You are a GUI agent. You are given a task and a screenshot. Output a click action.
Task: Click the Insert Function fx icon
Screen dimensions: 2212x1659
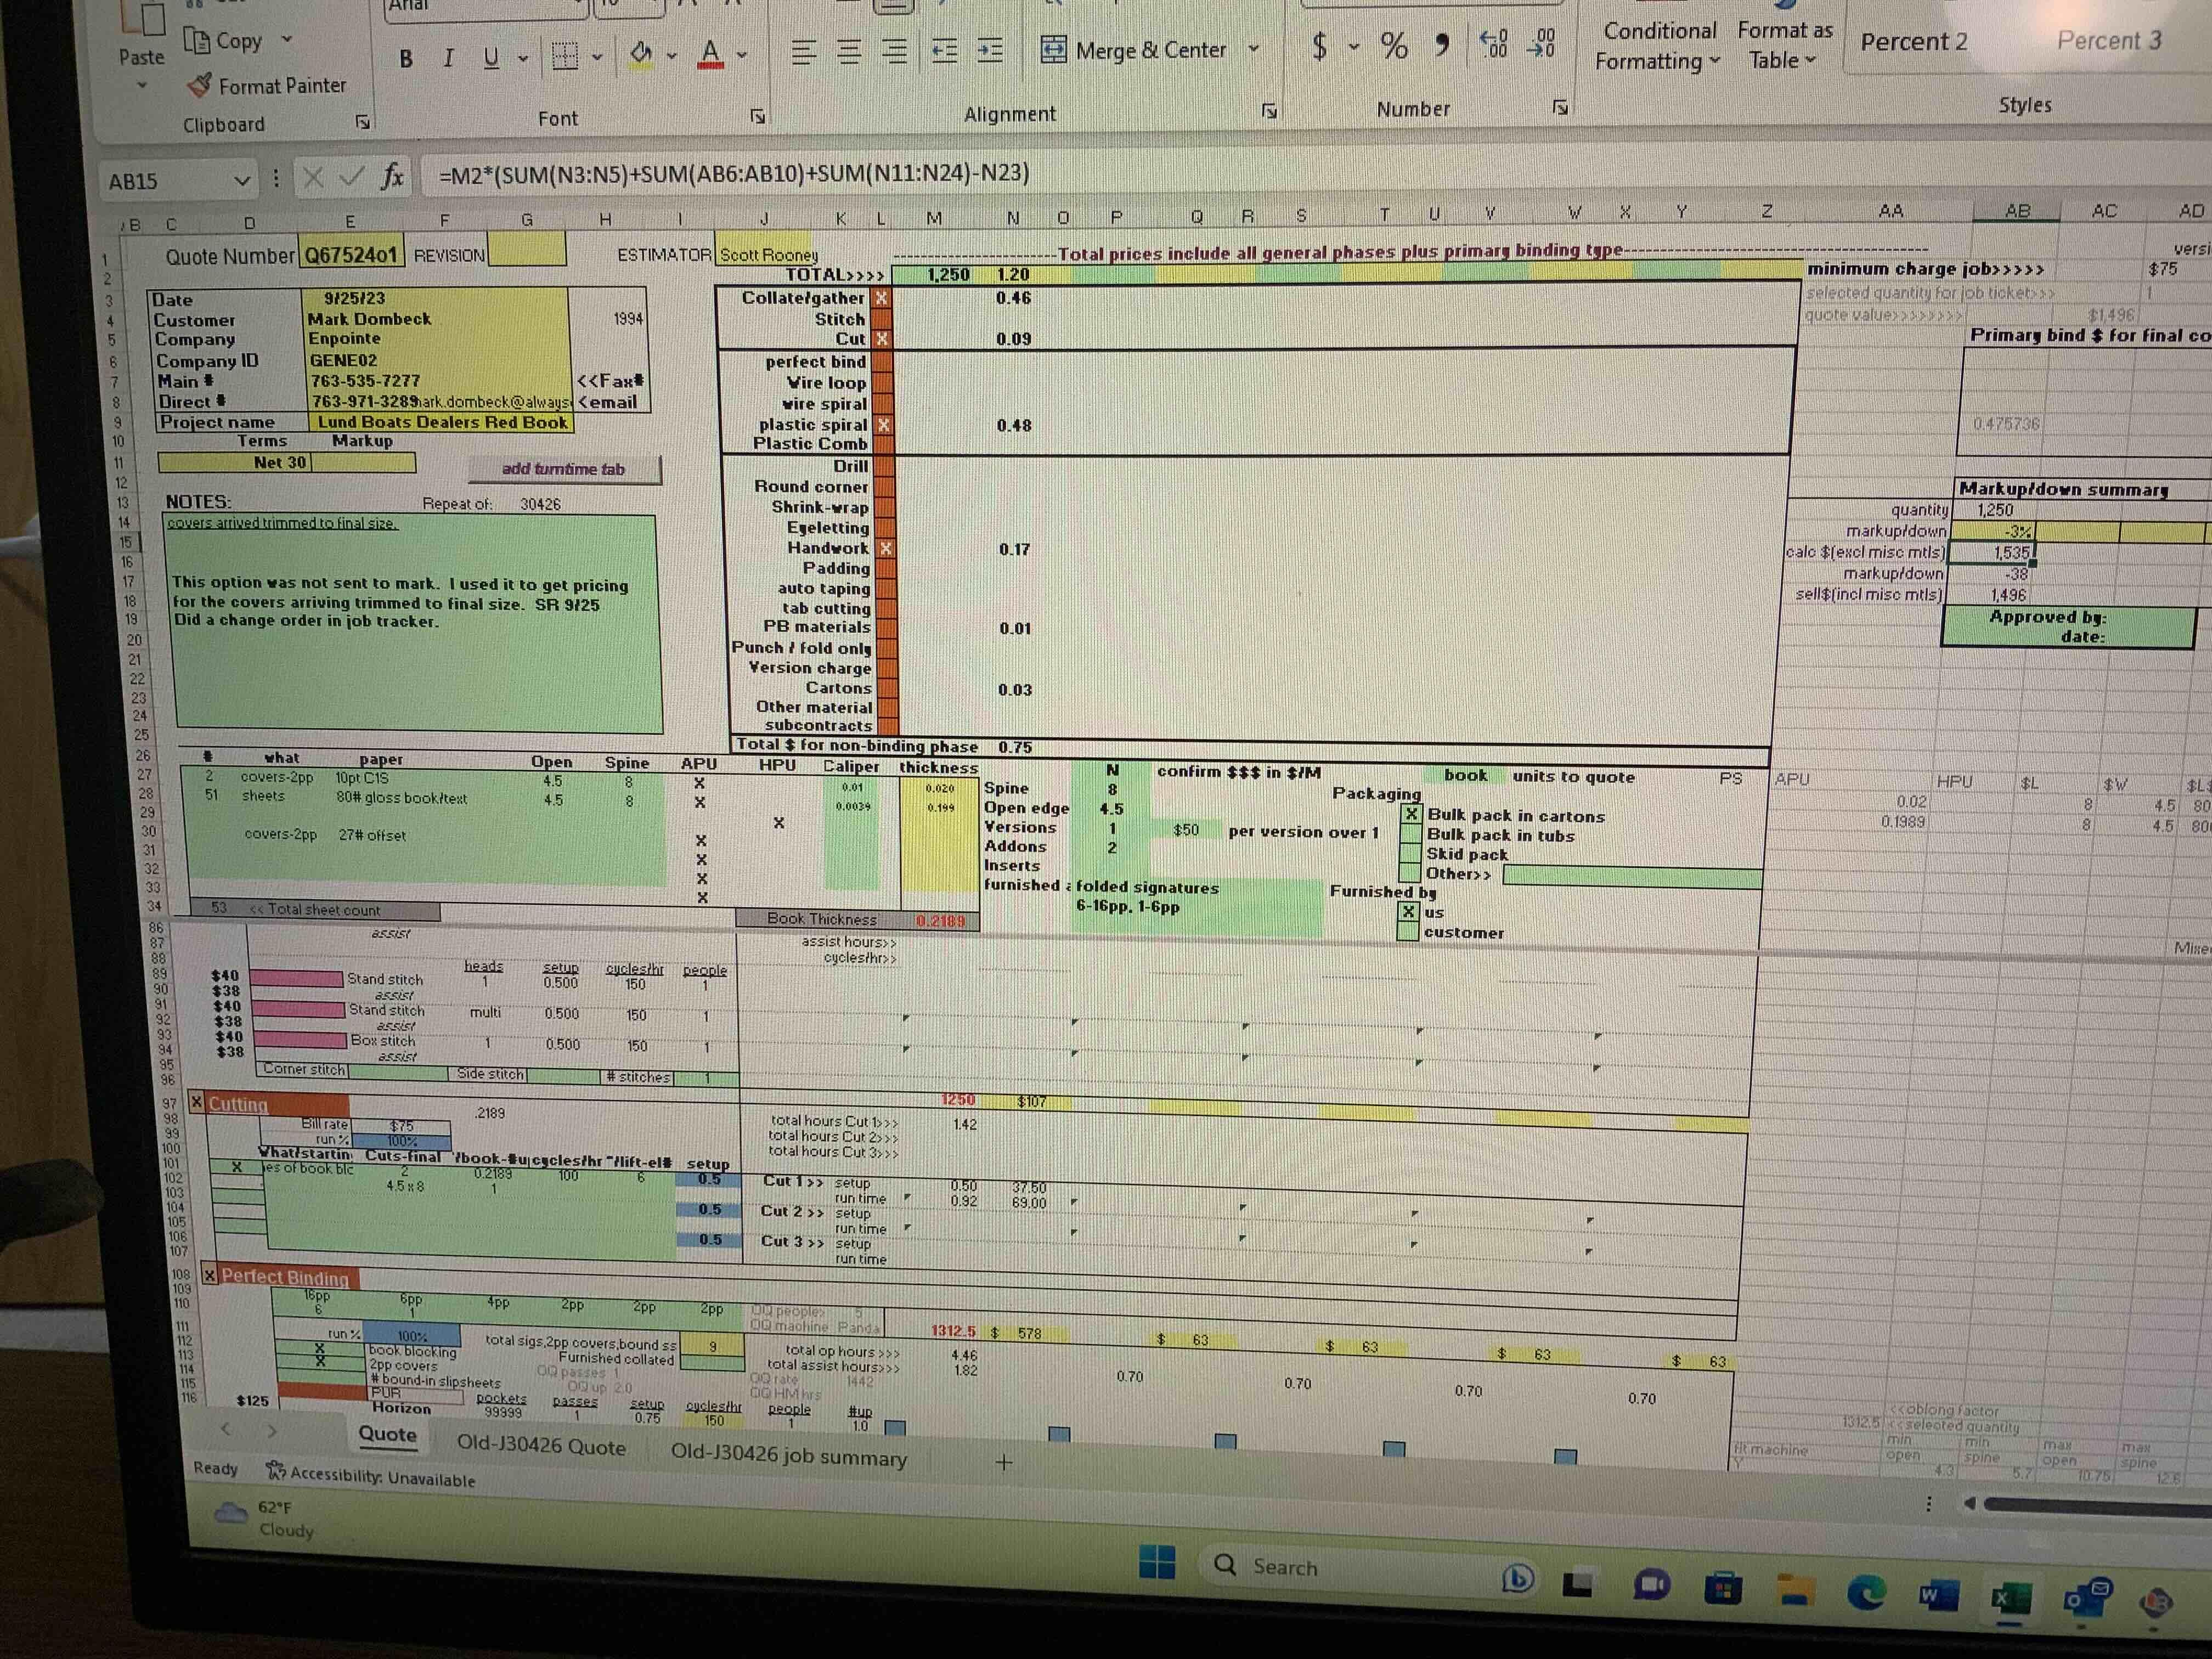tap(393, 177)
